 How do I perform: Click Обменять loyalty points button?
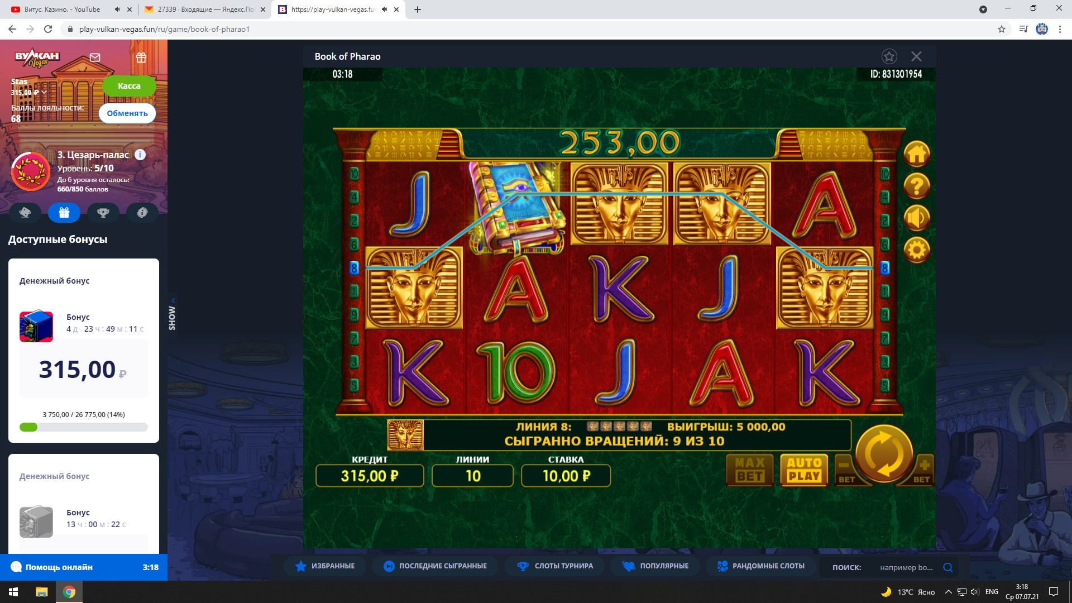(x=127, y=113)
